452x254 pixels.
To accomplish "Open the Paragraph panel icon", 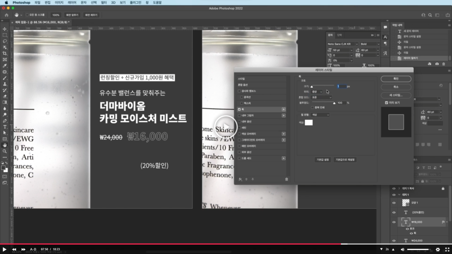I will [386, 43].
